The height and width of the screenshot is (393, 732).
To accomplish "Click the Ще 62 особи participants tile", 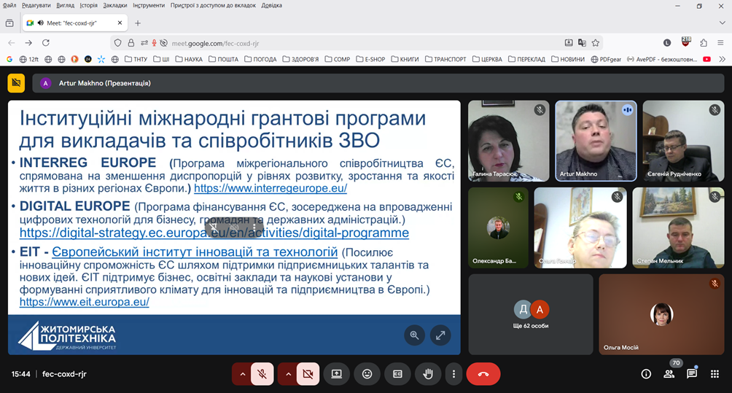I will 530,313.
